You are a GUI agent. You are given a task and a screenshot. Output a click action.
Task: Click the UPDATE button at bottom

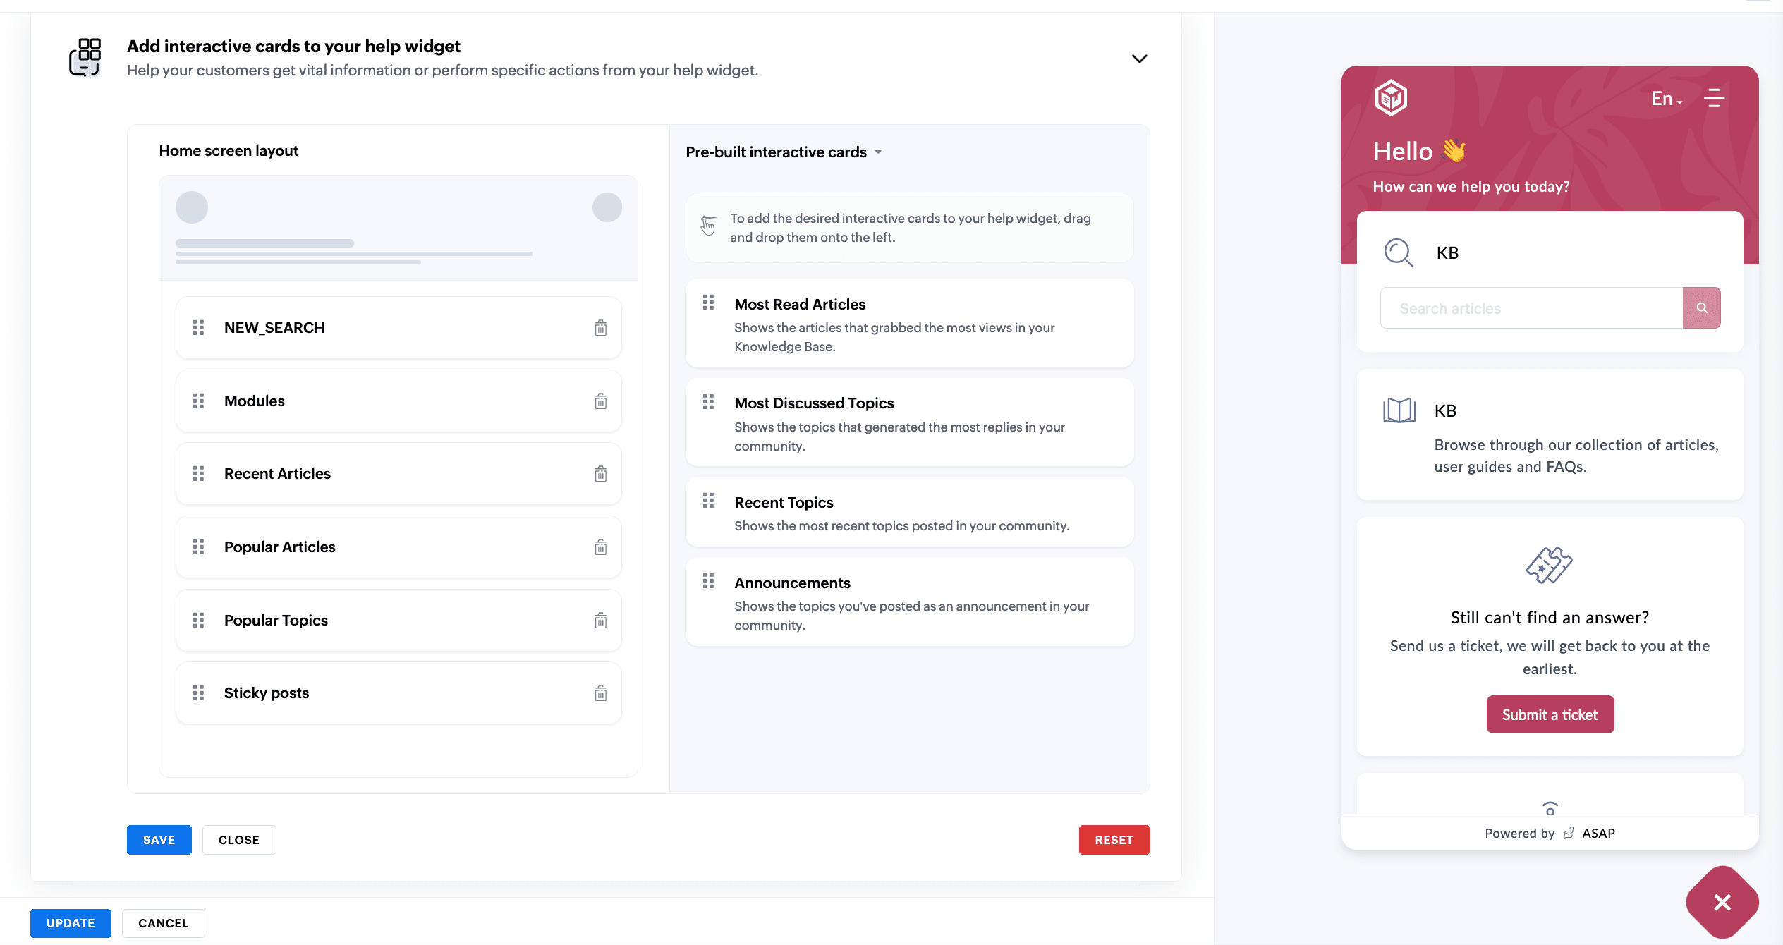coord(71,923)
